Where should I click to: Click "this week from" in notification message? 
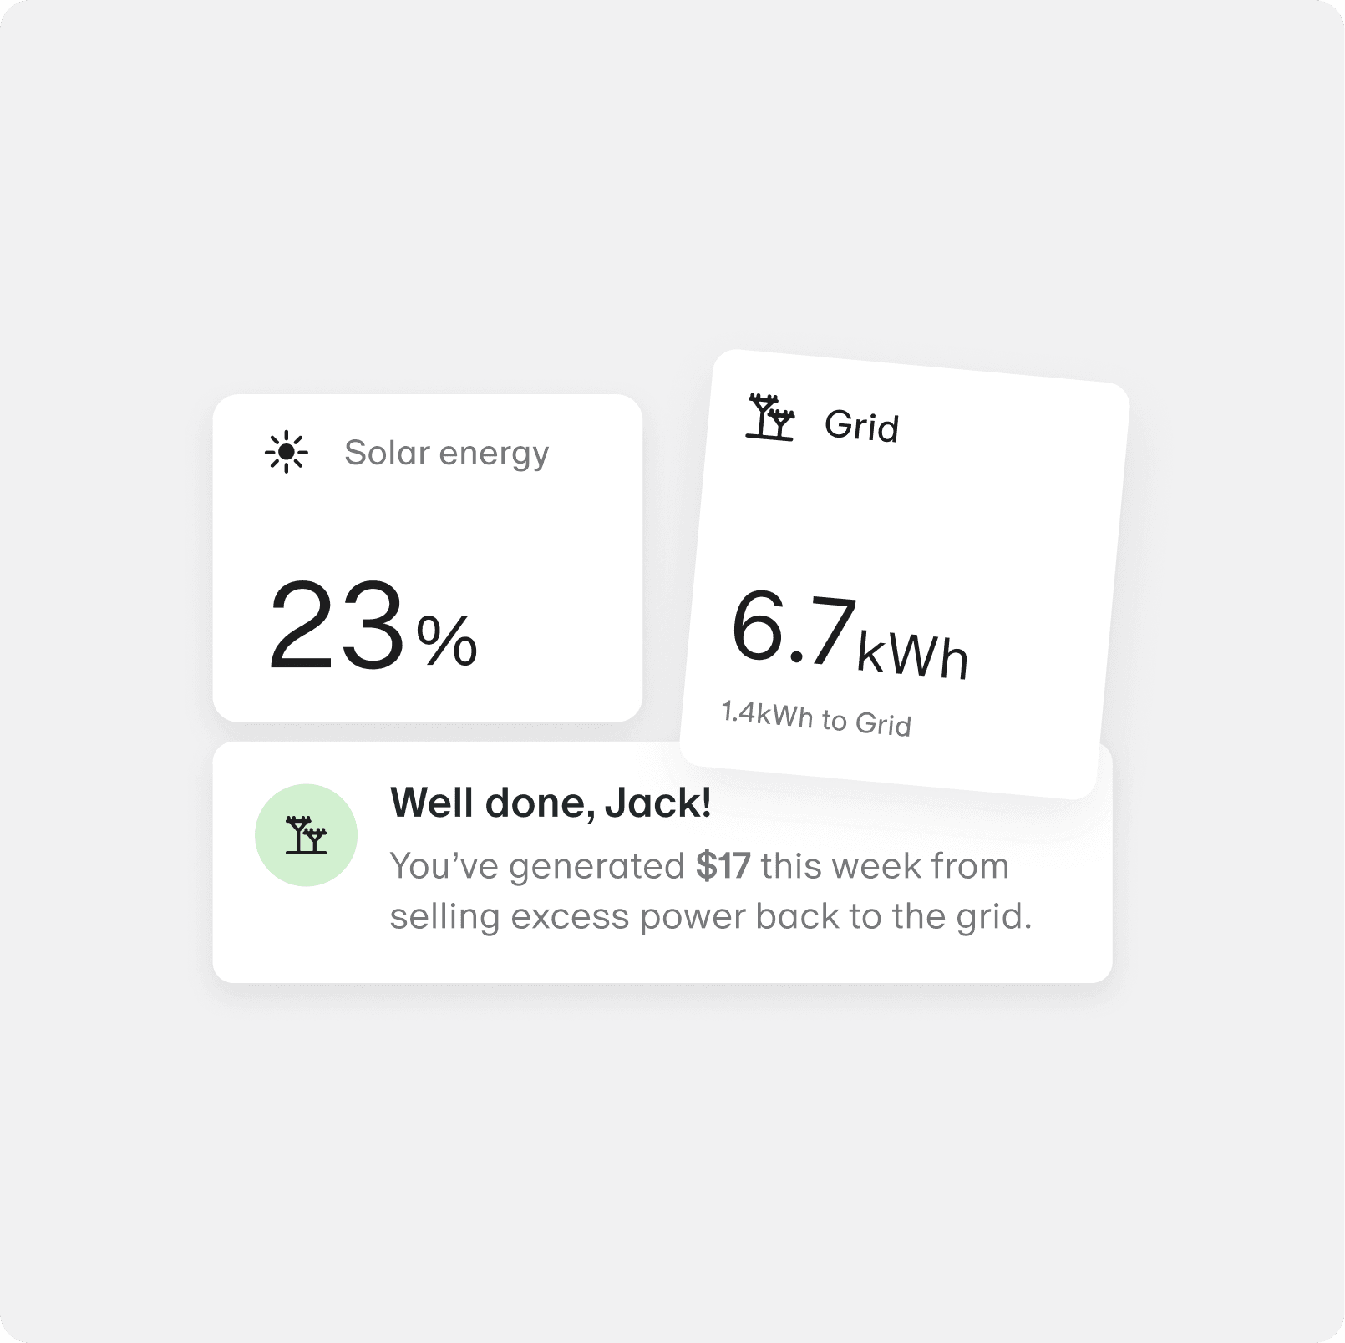(885, 866)
